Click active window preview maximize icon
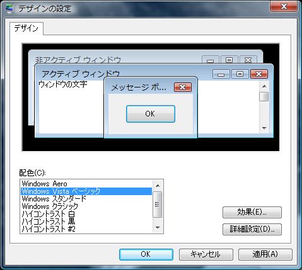Screen dimensions: 302x270 click(240, 74)
